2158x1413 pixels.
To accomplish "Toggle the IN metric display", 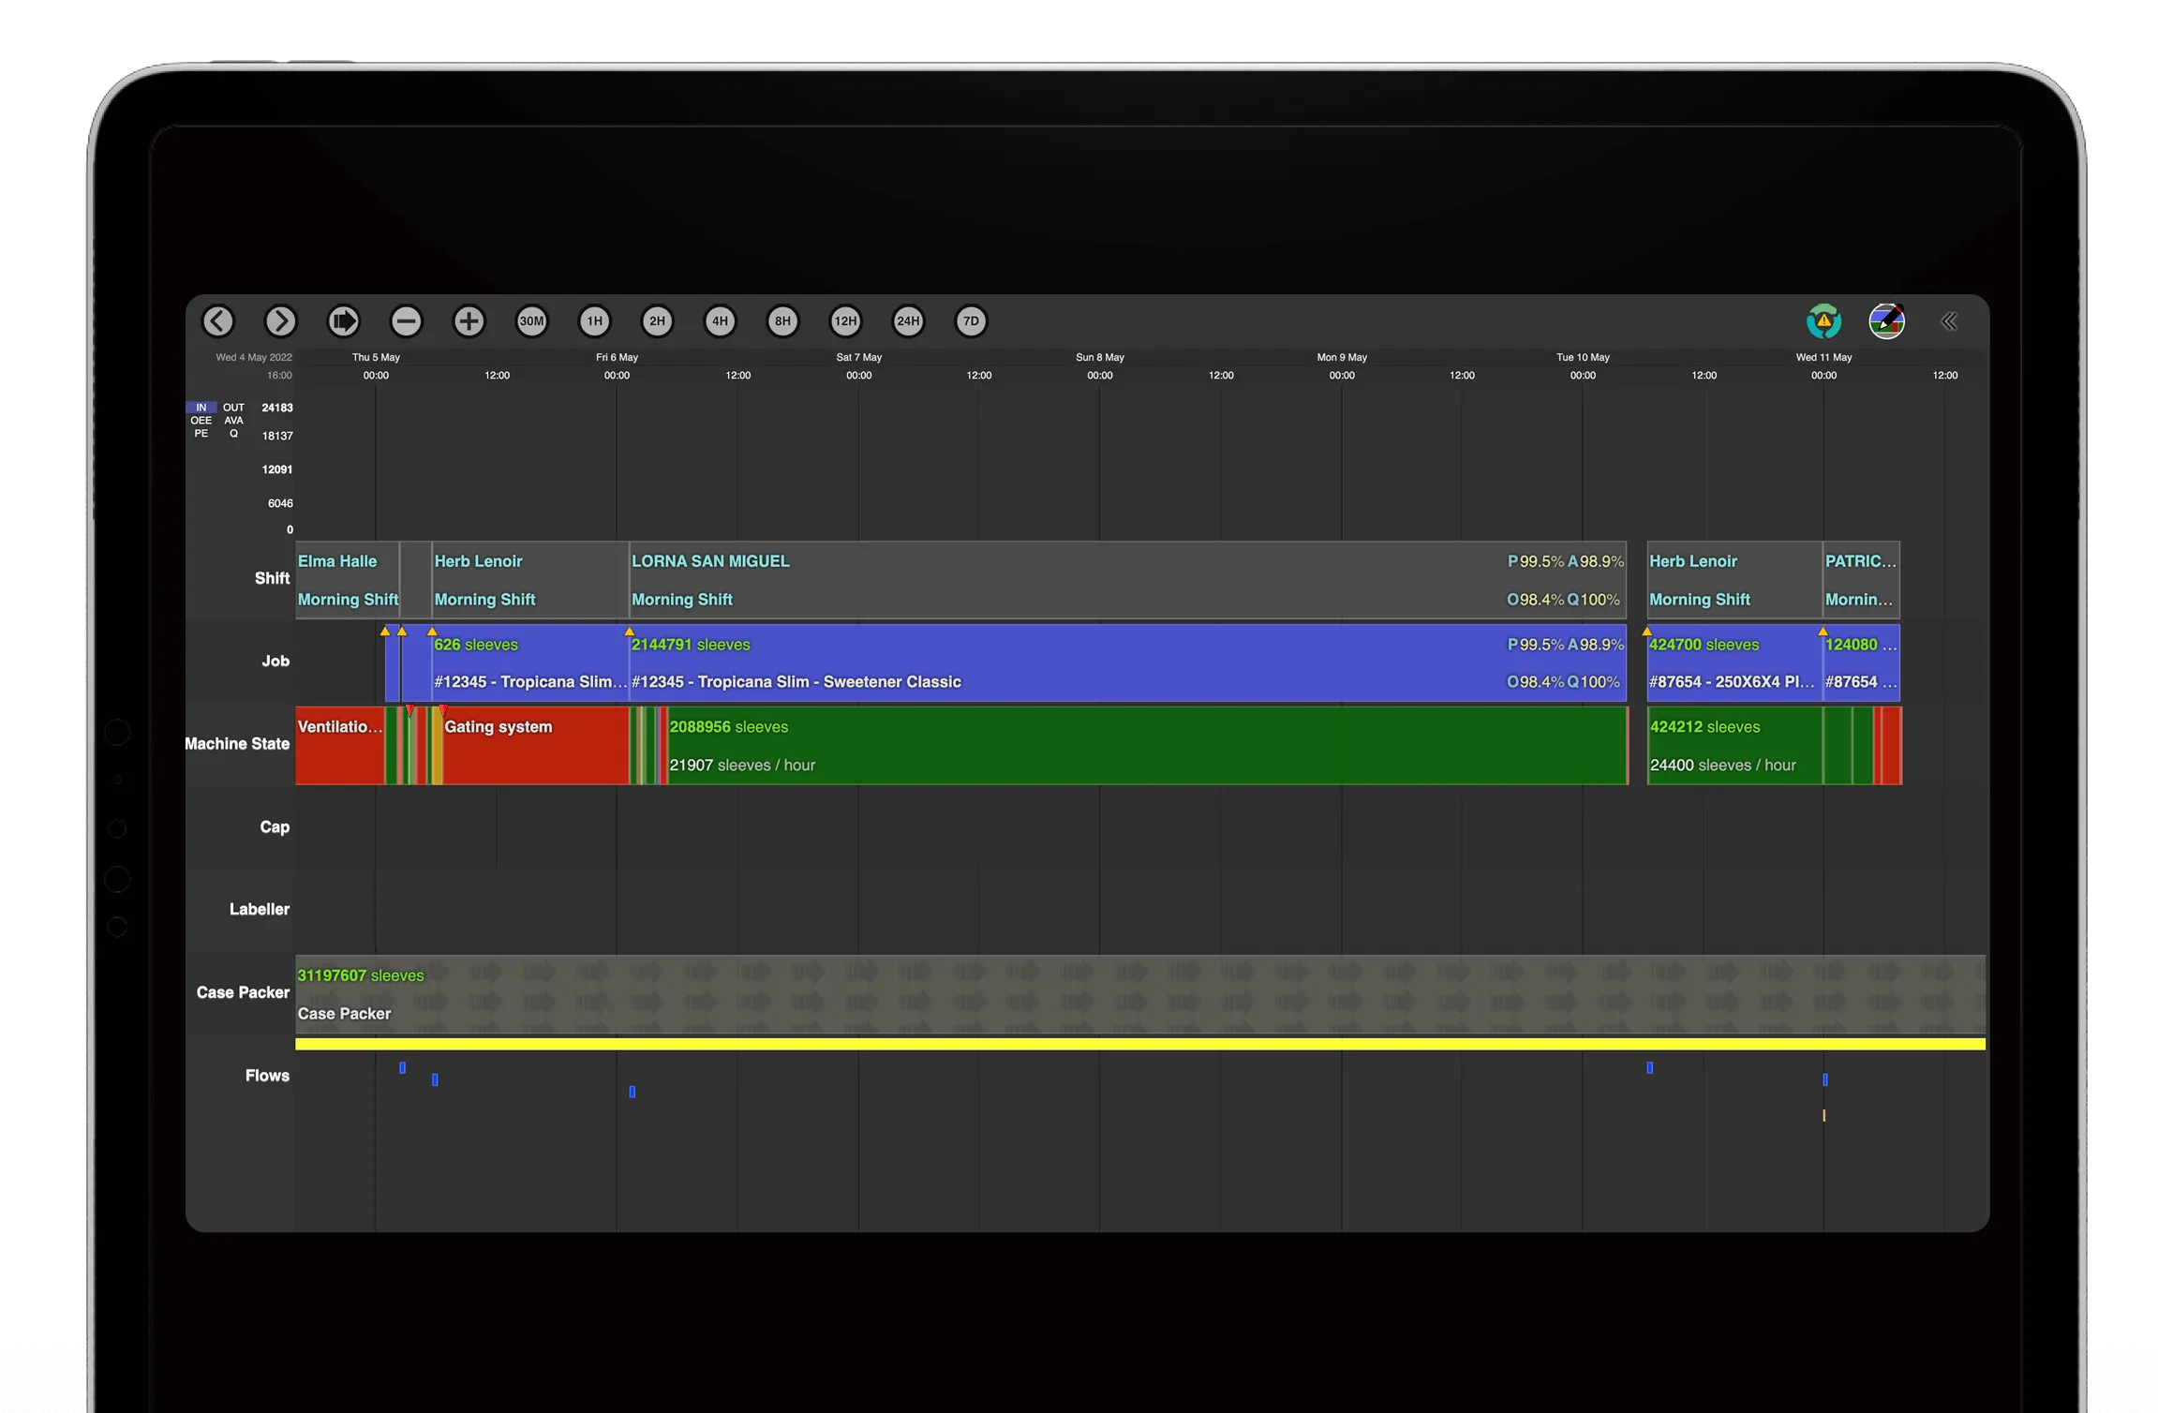I will coord(201,407).
